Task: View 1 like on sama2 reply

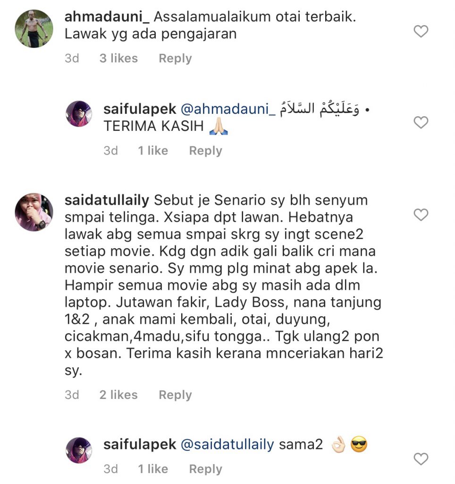Action: click(153, 469)
